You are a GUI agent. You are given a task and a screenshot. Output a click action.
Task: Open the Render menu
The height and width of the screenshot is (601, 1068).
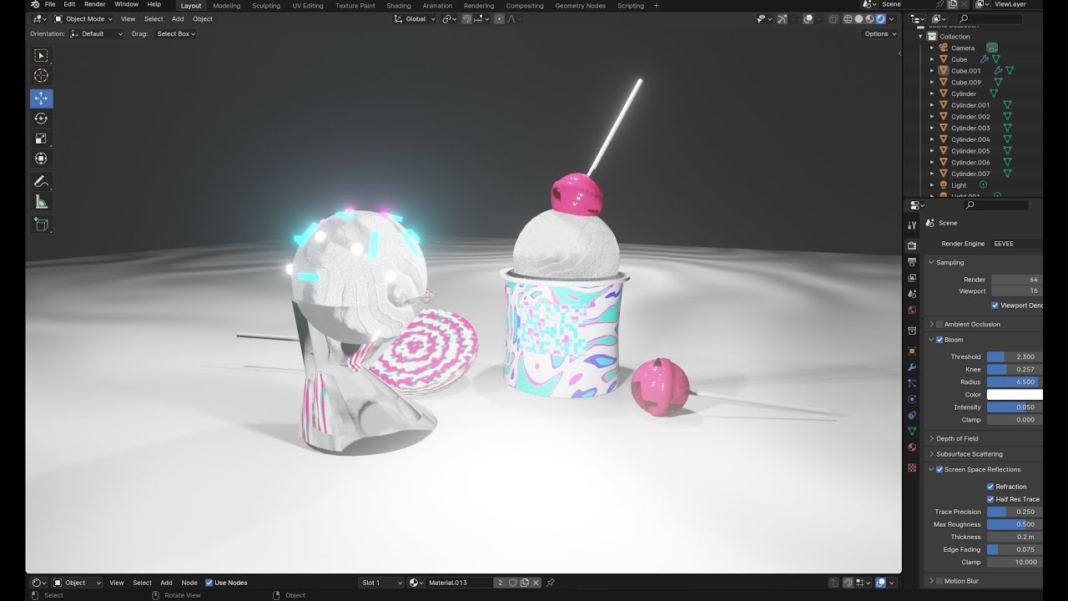[x=95, y=5]
